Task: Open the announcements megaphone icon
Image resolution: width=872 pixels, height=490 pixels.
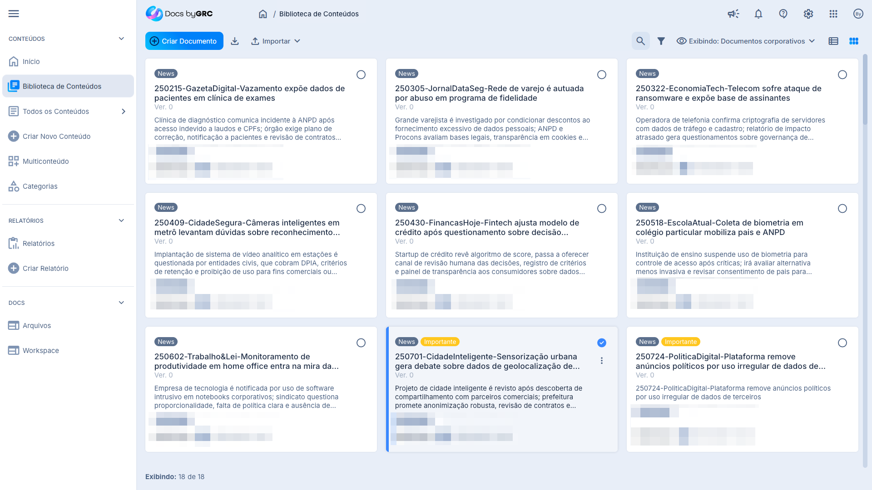Action: 733,14
